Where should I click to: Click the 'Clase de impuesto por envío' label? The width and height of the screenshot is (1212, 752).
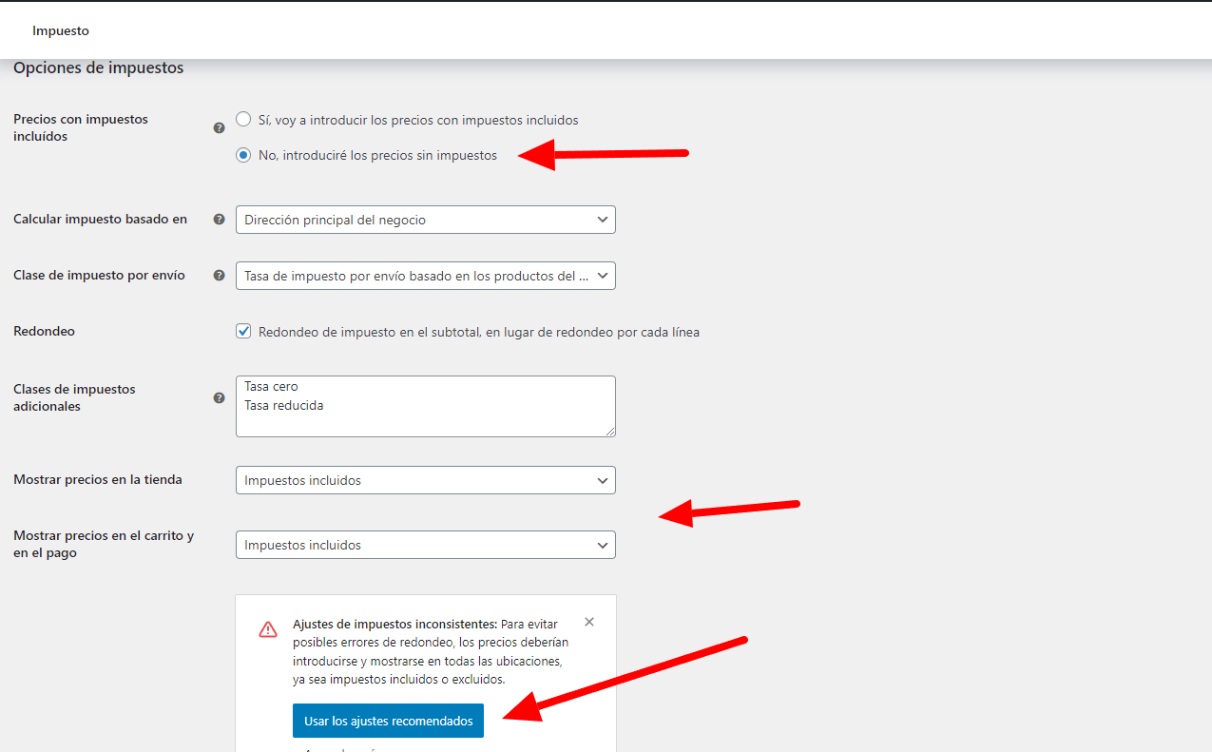99,276
